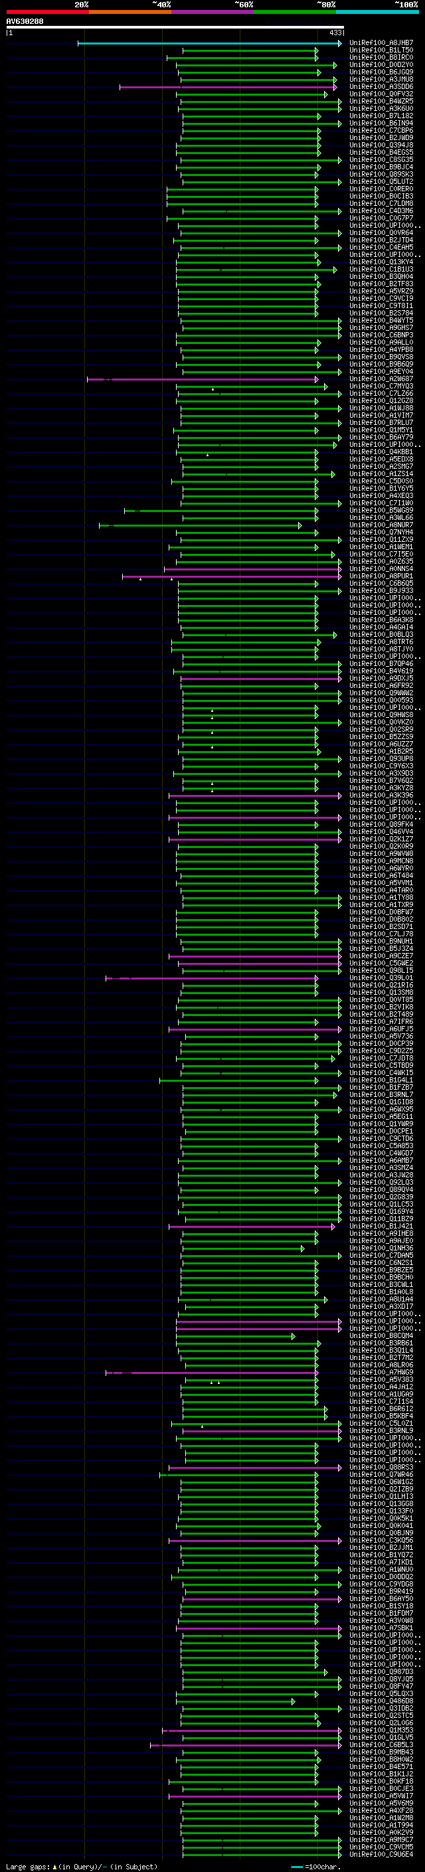Click the green ~80% identity legend segment

coord(295,13)
